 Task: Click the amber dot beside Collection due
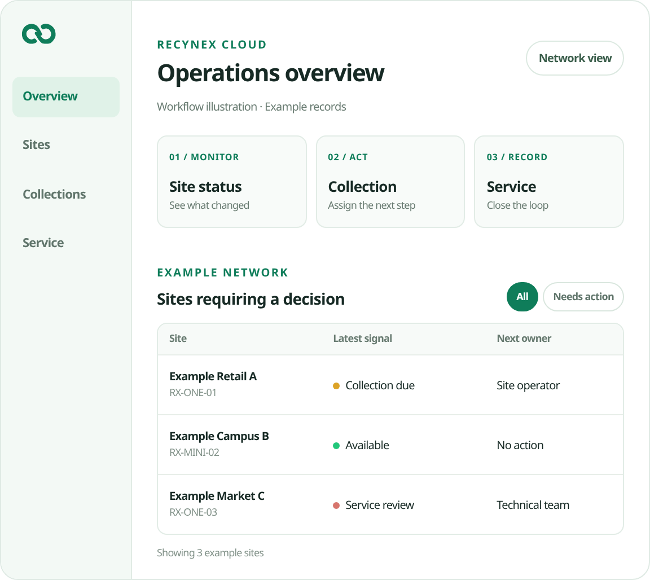336,386
